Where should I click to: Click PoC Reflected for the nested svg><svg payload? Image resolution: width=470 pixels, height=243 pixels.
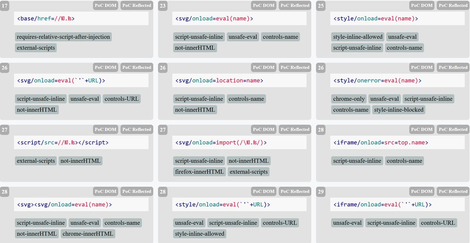[x=137, y=191]
